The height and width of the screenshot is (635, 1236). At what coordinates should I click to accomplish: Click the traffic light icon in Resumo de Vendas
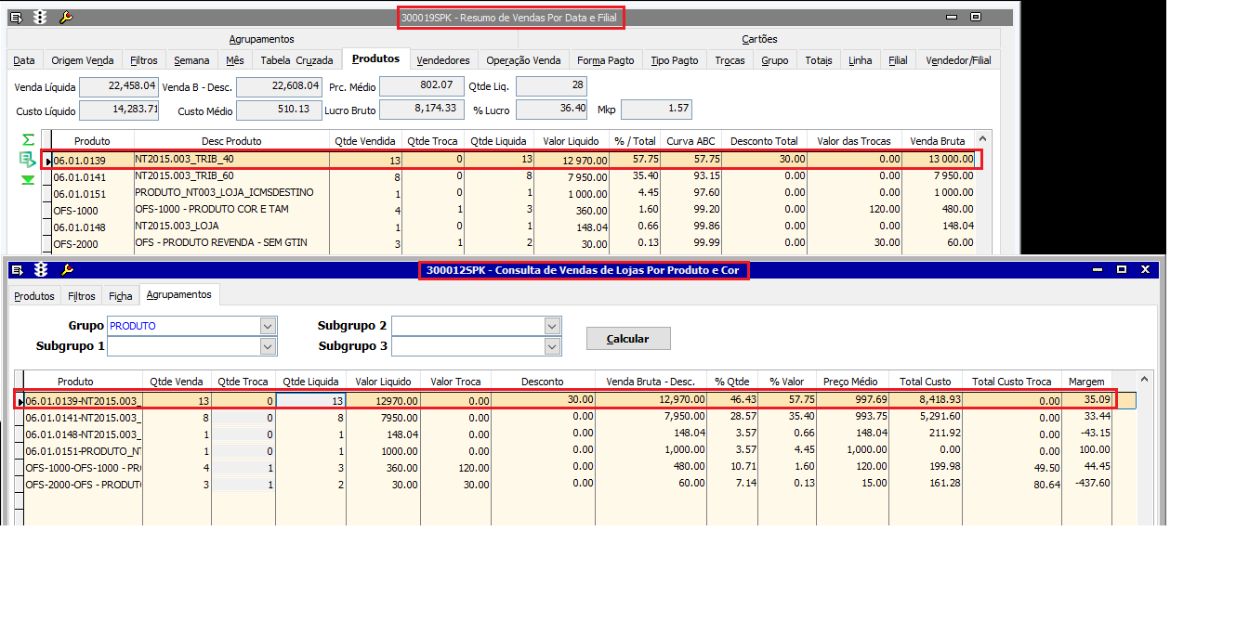pos(40,18)
